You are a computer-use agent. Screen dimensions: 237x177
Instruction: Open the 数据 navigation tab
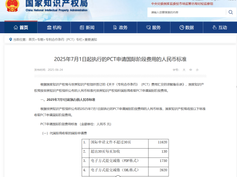(x=187, y=27)
